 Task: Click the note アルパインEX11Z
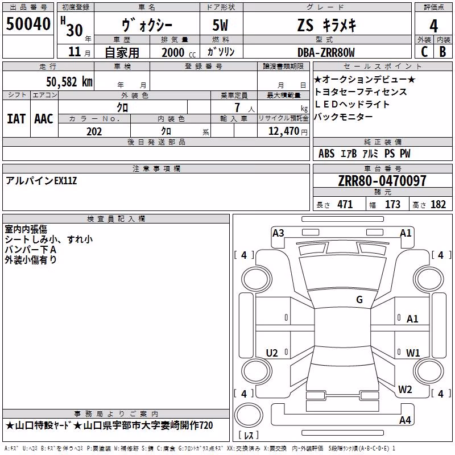41,181
